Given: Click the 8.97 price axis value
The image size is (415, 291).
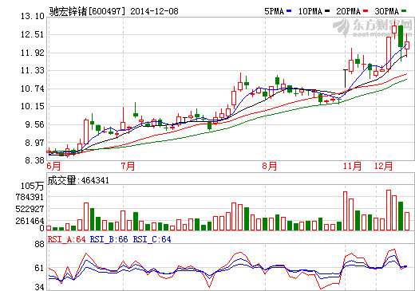Looking at the screenshot, I should pyautogui.click(x=34, y=143).
